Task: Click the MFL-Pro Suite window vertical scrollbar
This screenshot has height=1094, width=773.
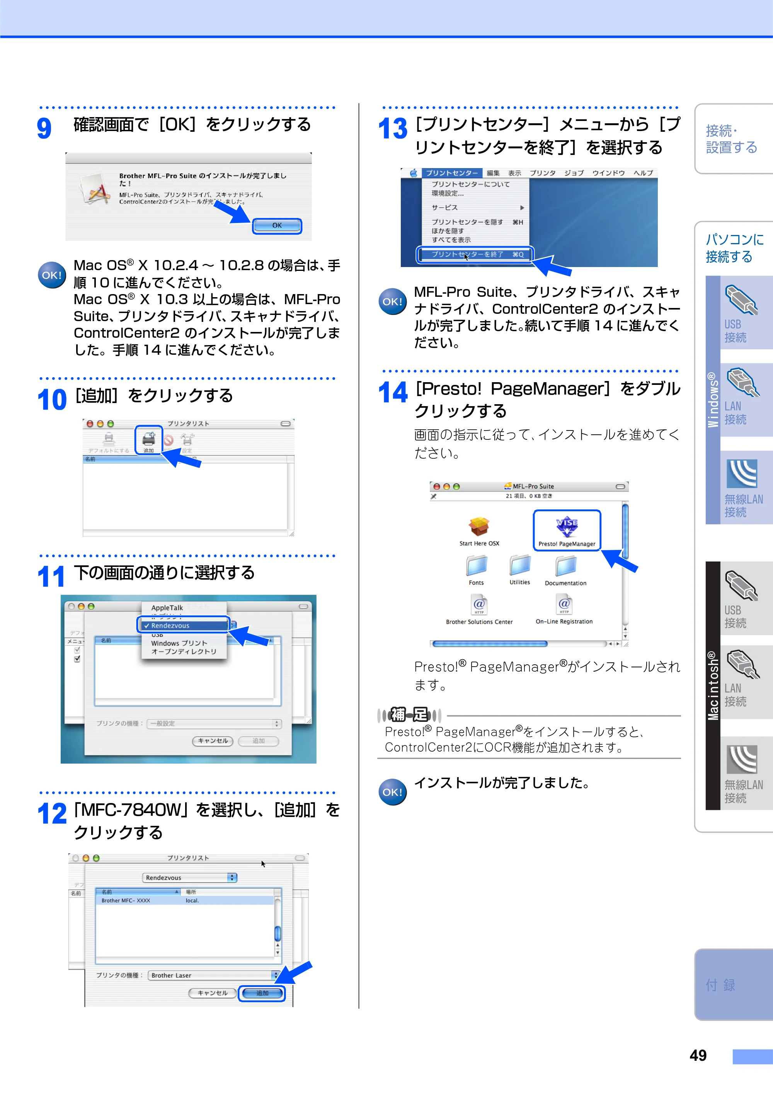Action: (625, 571)
